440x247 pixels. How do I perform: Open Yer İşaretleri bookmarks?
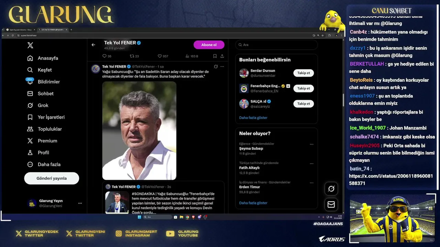click(46, 117)
